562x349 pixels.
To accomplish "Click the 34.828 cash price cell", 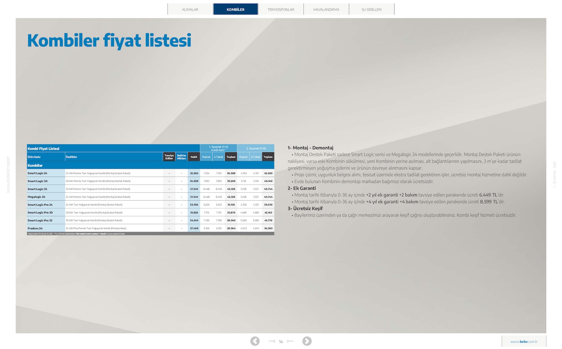I will tap(194, 181).
